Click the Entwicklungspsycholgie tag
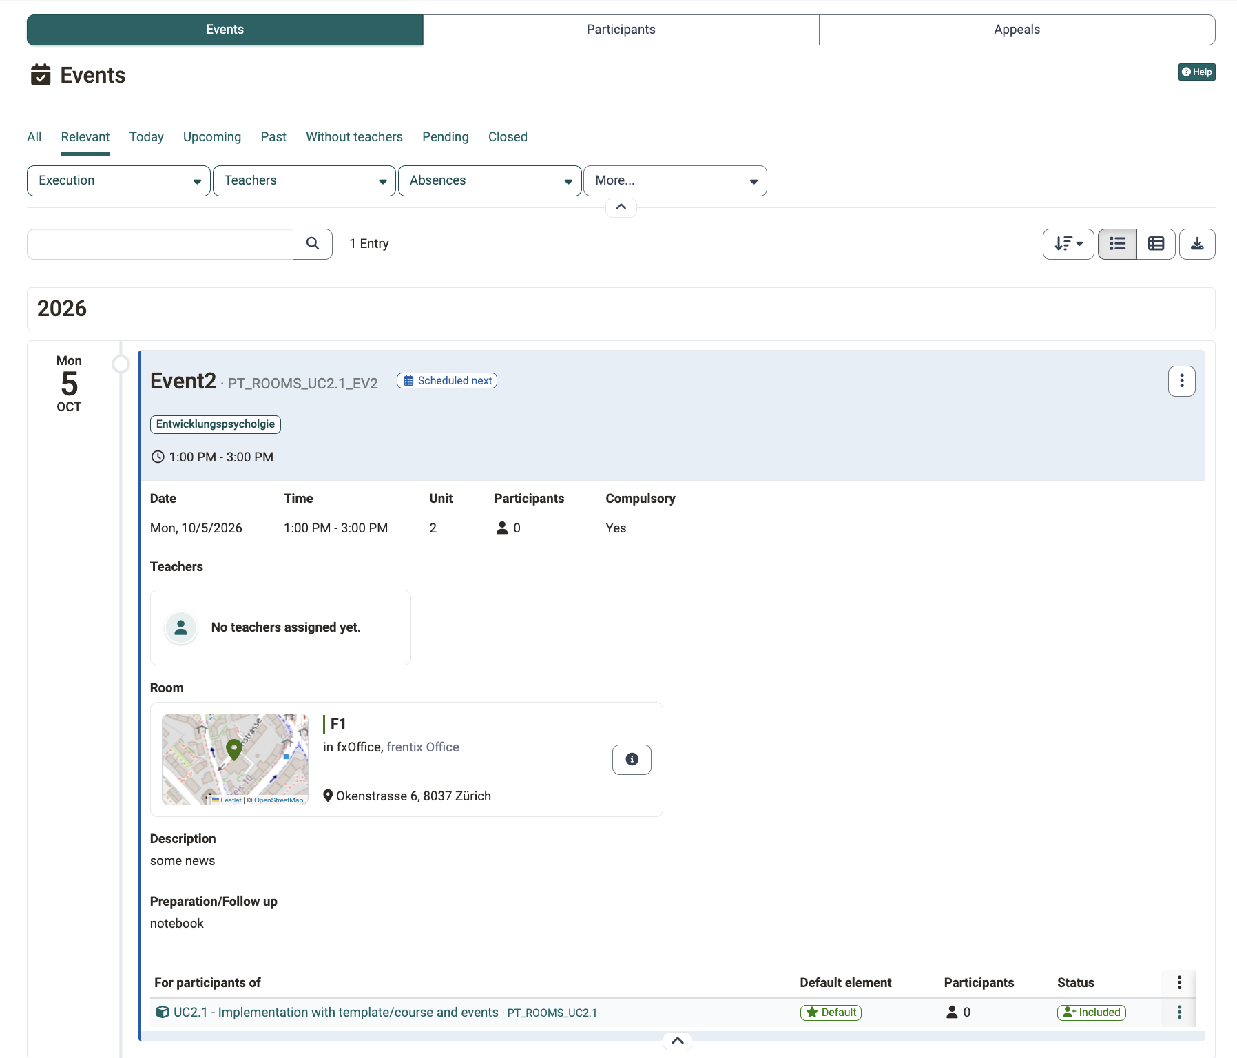The height and width of the screenshot is (1058, 1237). click(x=216, y=424)
